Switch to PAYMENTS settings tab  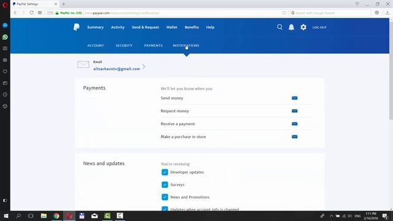pos(154,45)
